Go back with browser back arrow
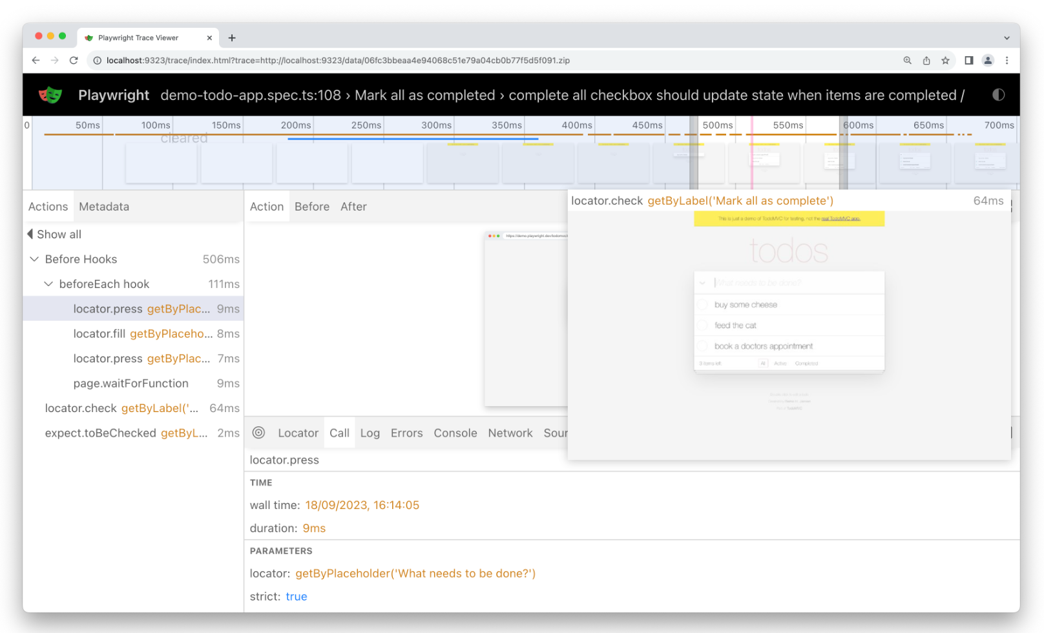1044x633 pixels. tap(36, 60)
